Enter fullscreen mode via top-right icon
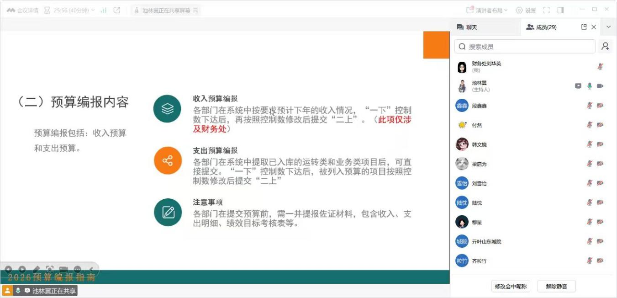Image resolution: width=617 pixels, height=298 pixels. pyautogui.click(x=546, y=10)
